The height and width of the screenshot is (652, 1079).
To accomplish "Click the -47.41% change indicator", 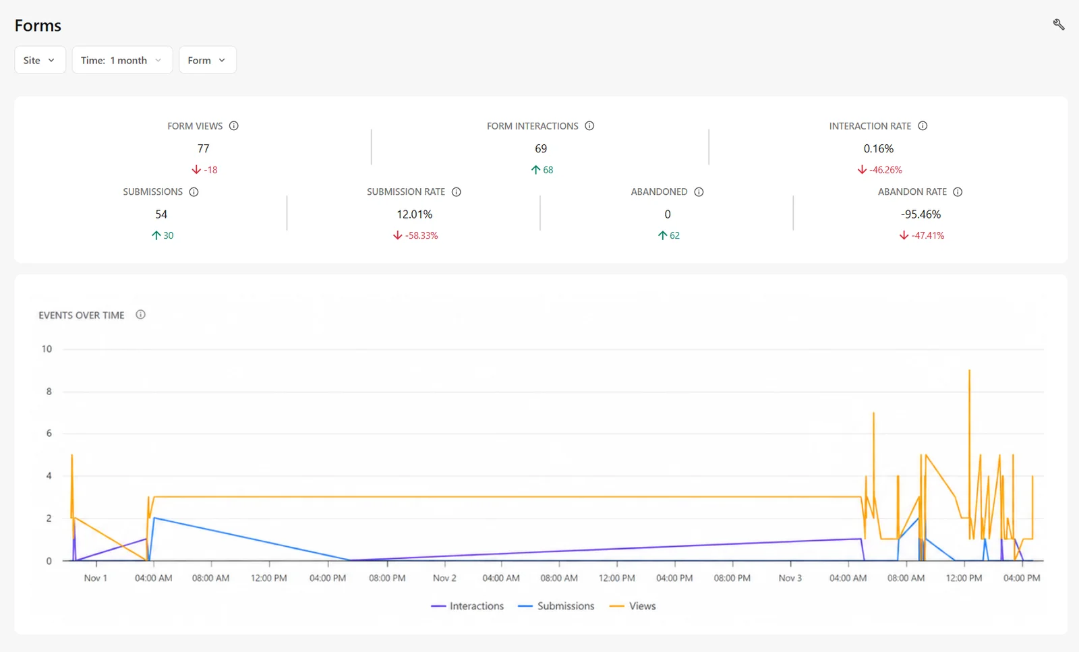I will pos(922,235).
